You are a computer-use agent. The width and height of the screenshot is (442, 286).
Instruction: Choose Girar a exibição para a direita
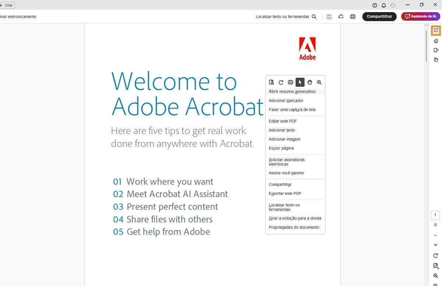(295, 218)
